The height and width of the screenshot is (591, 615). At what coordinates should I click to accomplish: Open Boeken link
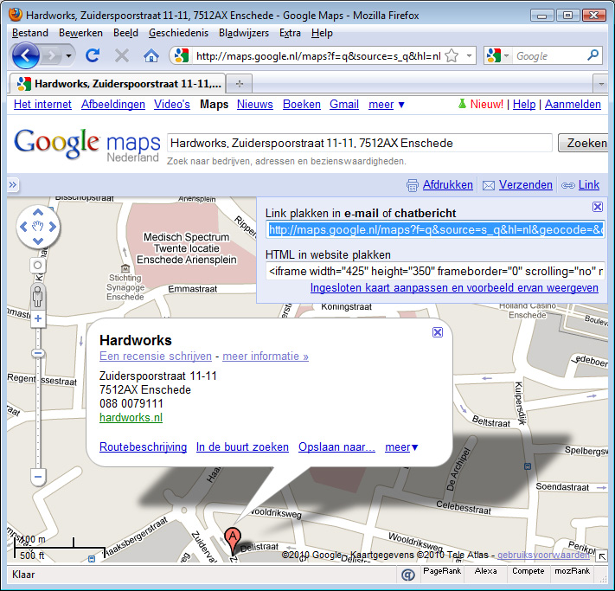[x=302, y=105]
